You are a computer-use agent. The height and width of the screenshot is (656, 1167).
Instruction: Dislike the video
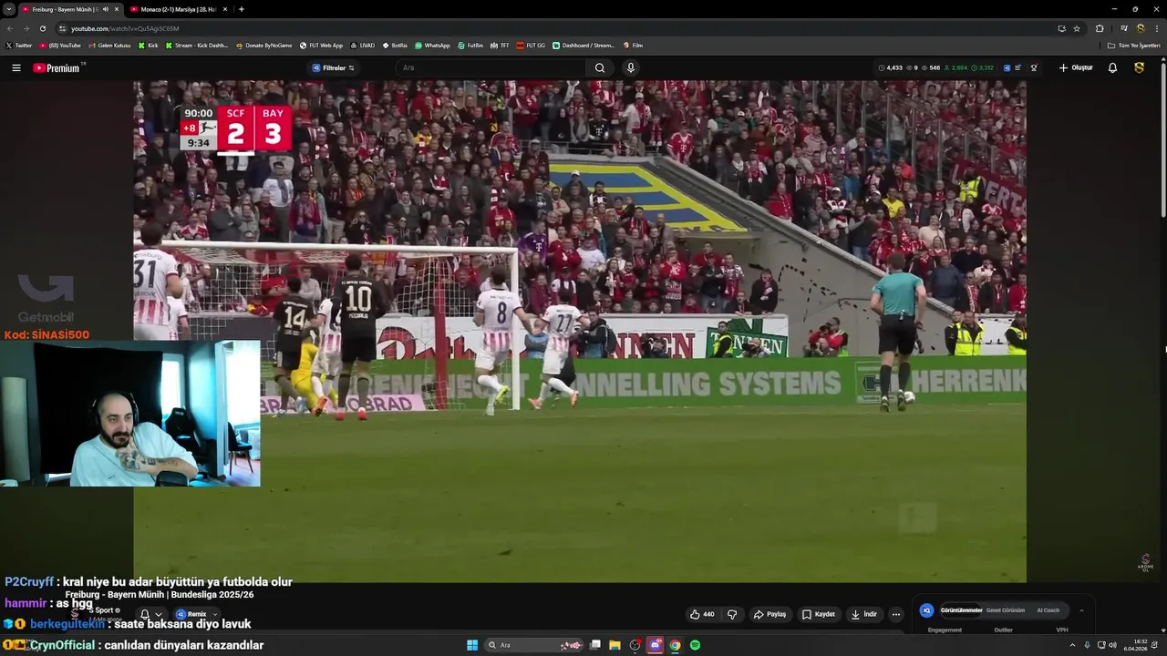[x=732, y=614]
